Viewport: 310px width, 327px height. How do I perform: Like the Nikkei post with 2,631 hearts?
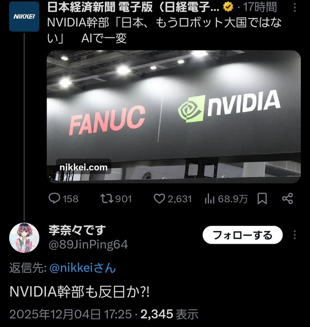click(159, 199)
